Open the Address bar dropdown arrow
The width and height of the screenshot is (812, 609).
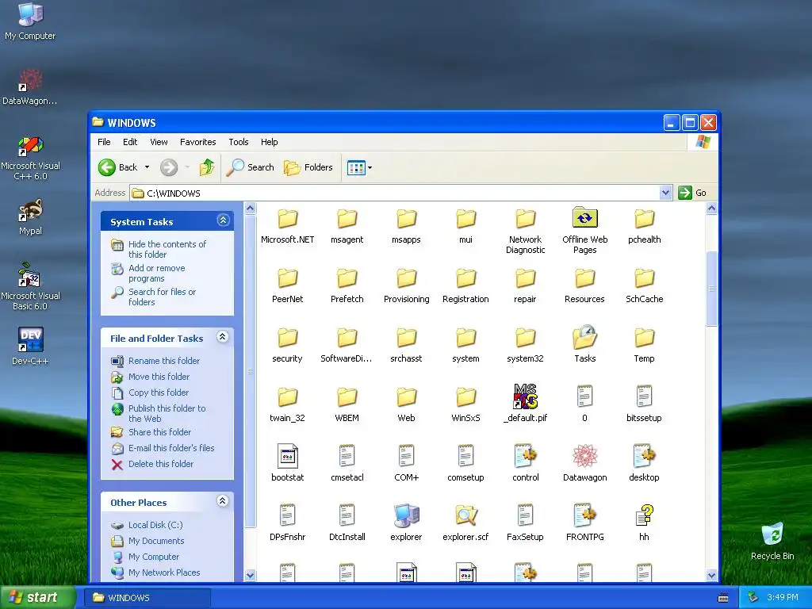[x=665, y=193]
